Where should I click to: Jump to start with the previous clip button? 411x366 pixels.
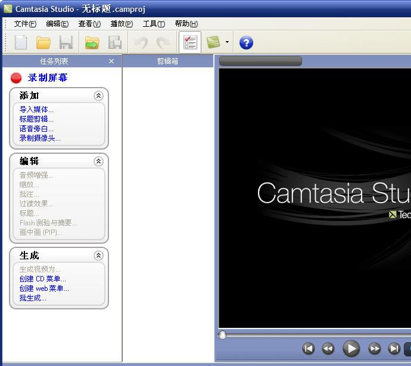309,349
